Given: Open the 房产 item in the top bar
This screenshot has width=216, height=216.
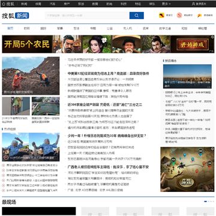Looking at the screenshot, I should 67,4.
